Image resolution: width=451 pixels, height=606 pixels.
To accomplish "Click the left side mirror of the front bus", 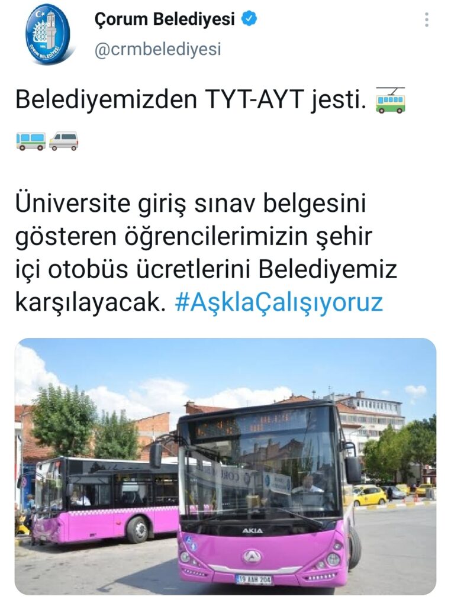I will [155, 455].
